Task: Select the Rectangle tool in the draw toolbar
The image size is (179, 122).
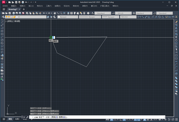Action: coord(2,34)
